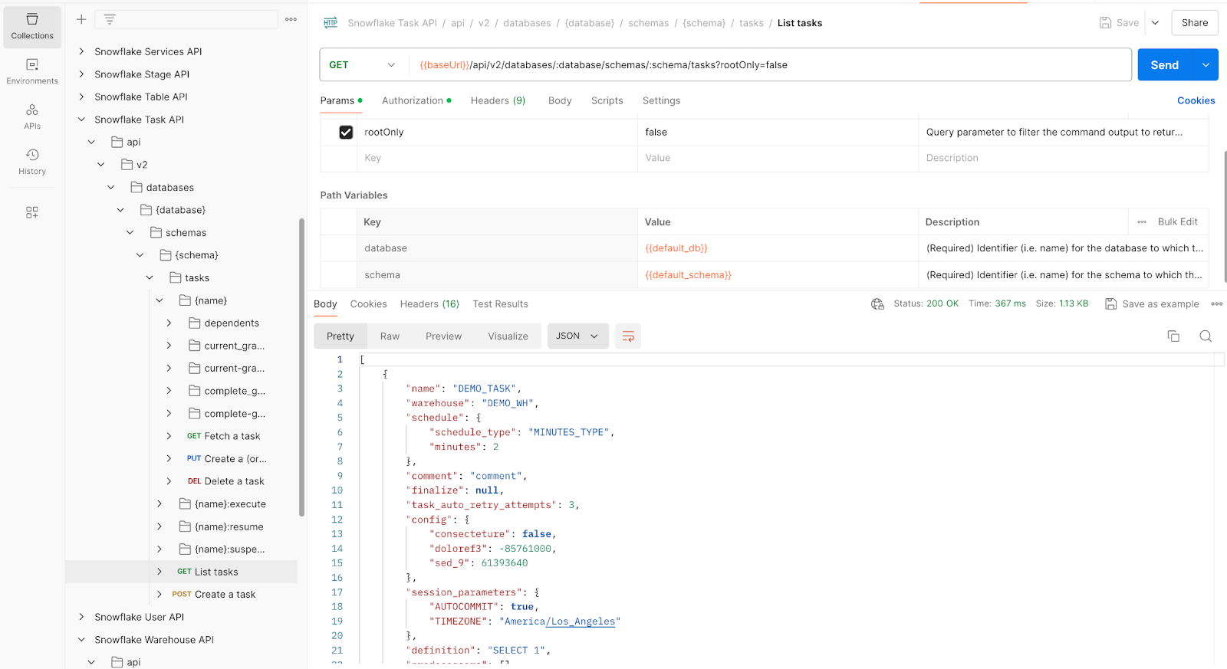
Task: Toggle the word wrap lines icon
Action: [x=628, y=336]
